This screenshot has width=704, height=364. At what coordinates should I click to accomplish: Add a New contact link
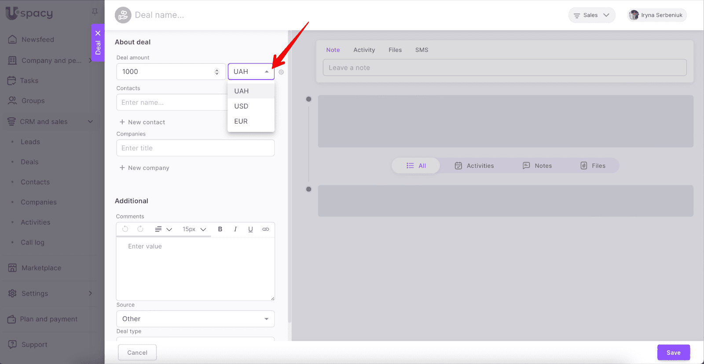[x=143, y=122]
